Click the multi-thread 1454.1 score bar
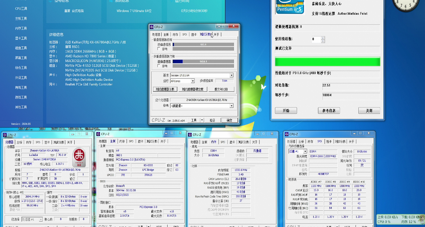This screenshot has width=425, height=227. tap(203, 61)
